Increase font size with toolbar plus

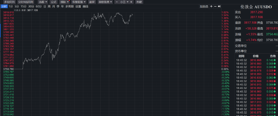[x=131, y=2]
